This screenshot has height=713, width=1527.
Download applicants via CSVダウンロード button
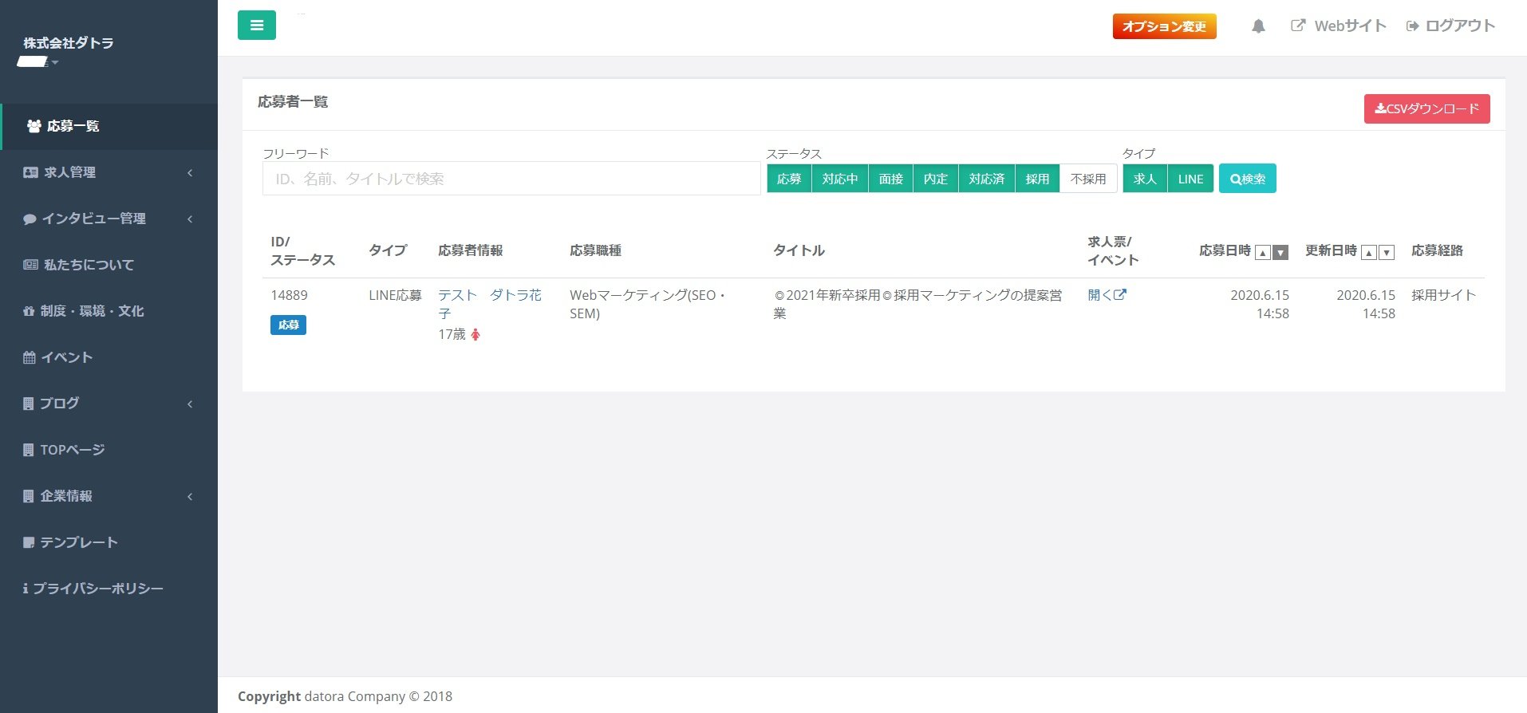pyautogui.click(x=1426, y=108)
